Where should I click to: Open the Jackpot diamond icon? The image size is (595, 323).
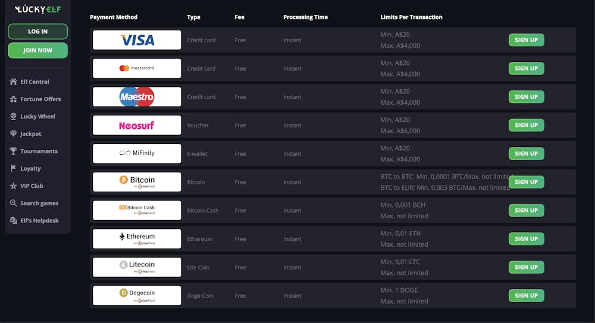click(13, 134)
